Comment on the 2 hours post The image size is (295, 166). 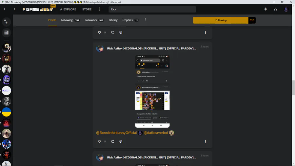click(113, 141)
